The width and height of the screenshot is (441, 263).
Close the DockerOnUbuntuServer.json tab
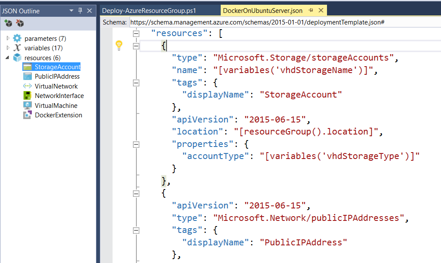(320, 11)
